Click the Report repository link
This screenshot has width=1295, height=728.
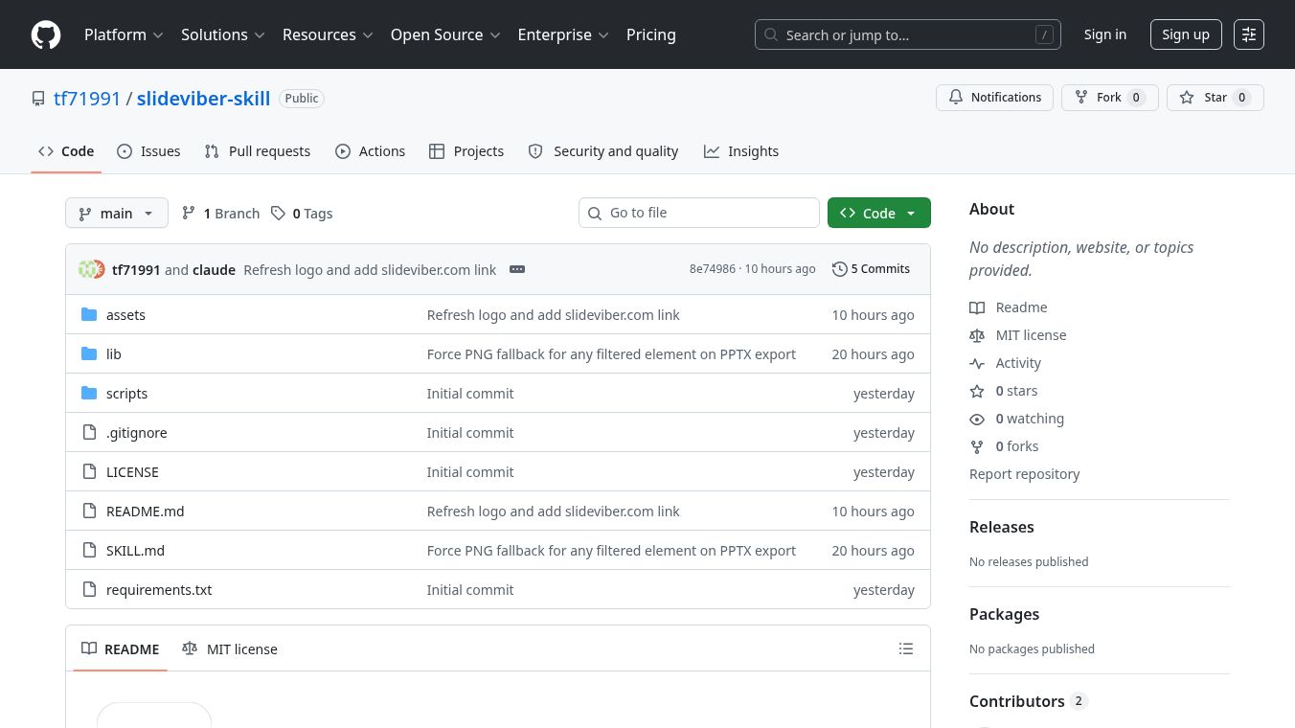1024,474
